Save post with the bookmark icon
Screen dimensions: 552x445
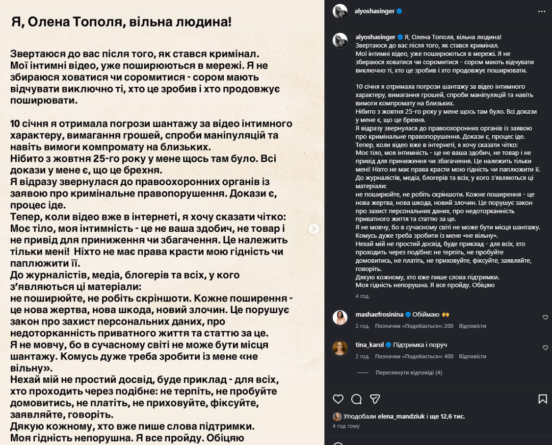542,399
